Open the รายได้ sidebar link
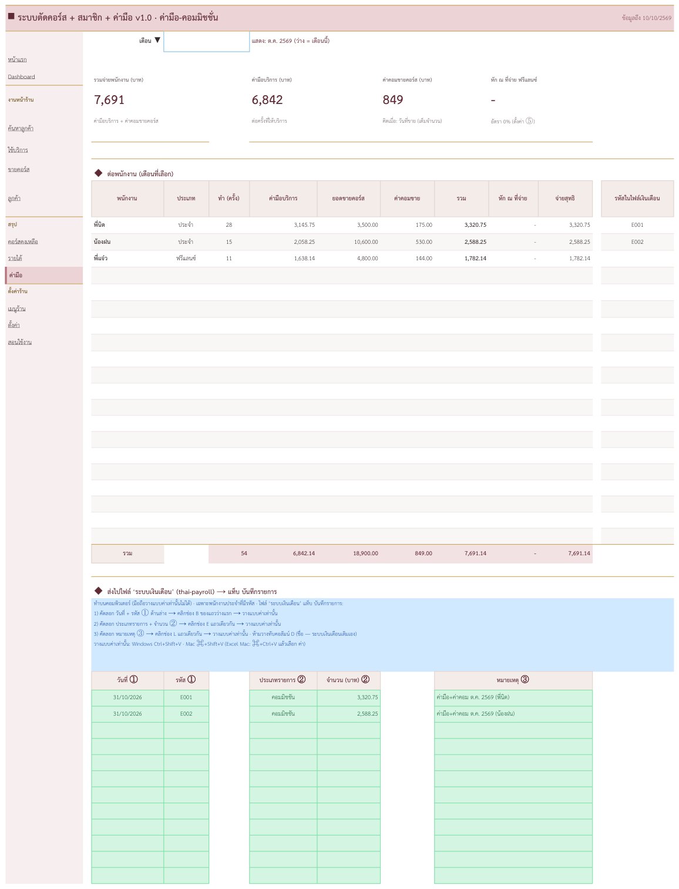 (x=15, y=259)
